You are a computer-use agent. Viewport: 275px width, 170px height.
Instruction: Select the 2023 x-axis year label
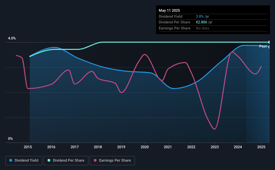(x=215, y=147)
